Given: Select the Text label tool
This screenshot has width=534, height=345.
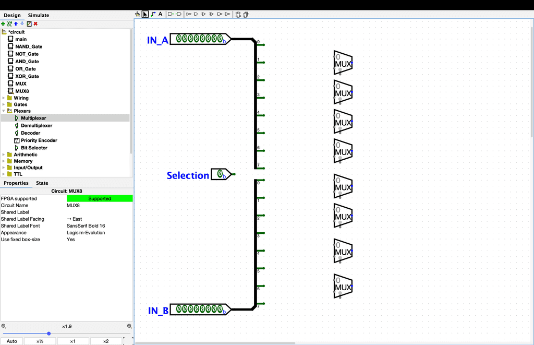Looking at the screenshot, I should [x=160, y=14].
